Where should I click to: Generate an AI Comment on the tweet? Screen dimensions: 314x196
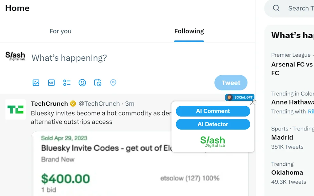coord(213,111)
